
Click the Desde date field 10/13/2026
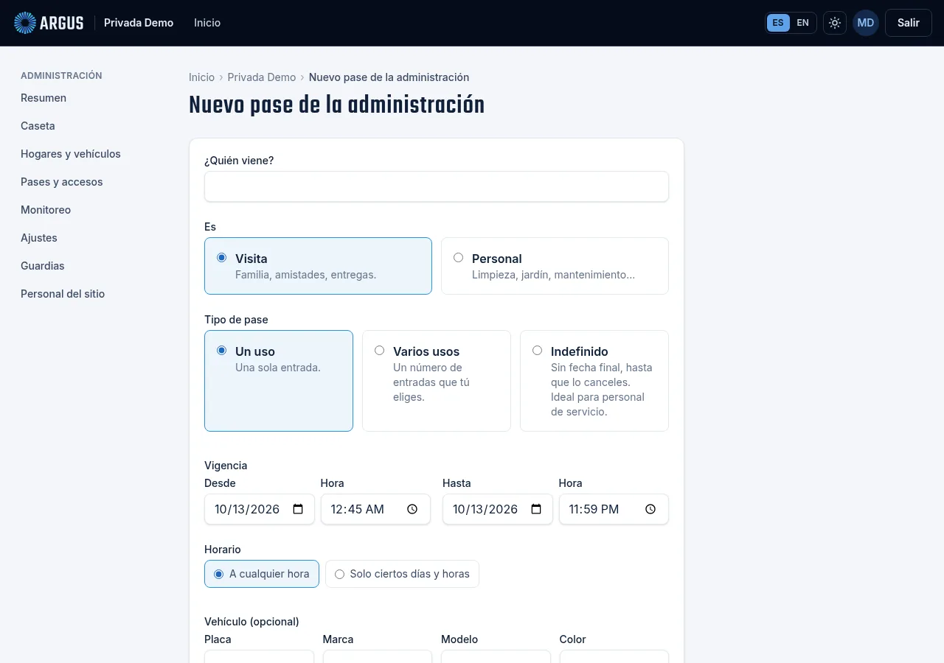[x=260, y=509]
